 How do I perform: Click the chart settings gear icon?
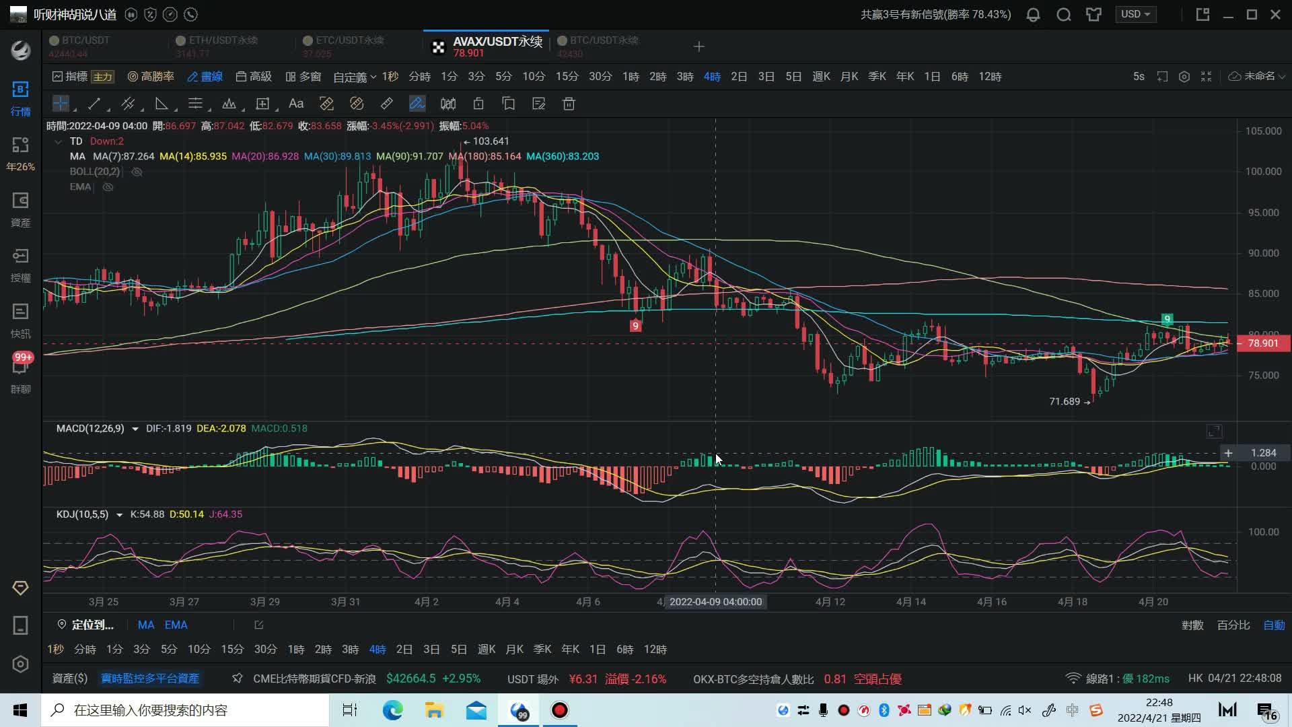[1184, 77]
